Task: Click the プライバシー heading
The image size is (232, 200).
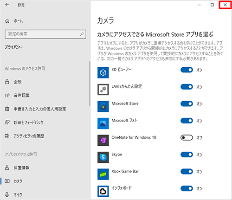Action: tap(13, 47)
